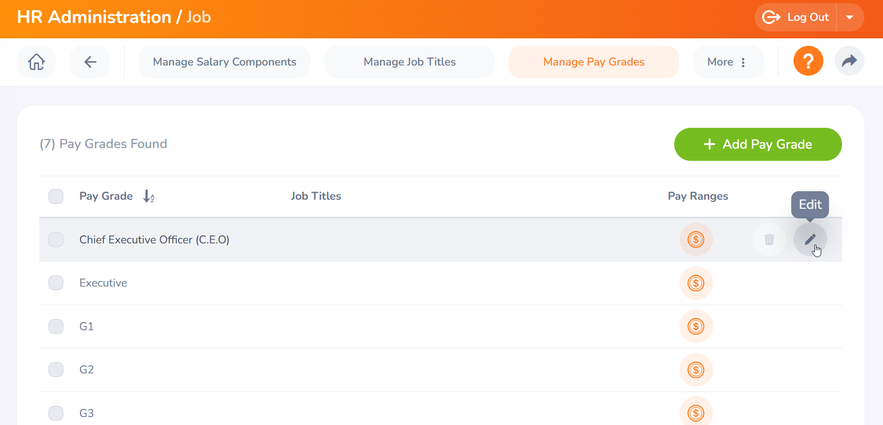View pay ranges for G1 grade
Viewport: 883px width, 425px height.
click(696, 326)
